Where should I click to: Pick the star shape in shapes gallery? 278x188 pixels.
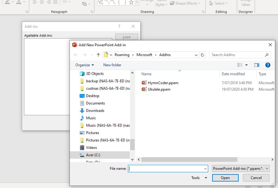pyautogui.click(x=131, y=2)
